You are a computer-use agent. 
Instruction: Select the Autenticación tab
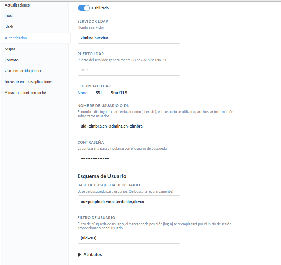pos(15,38)
